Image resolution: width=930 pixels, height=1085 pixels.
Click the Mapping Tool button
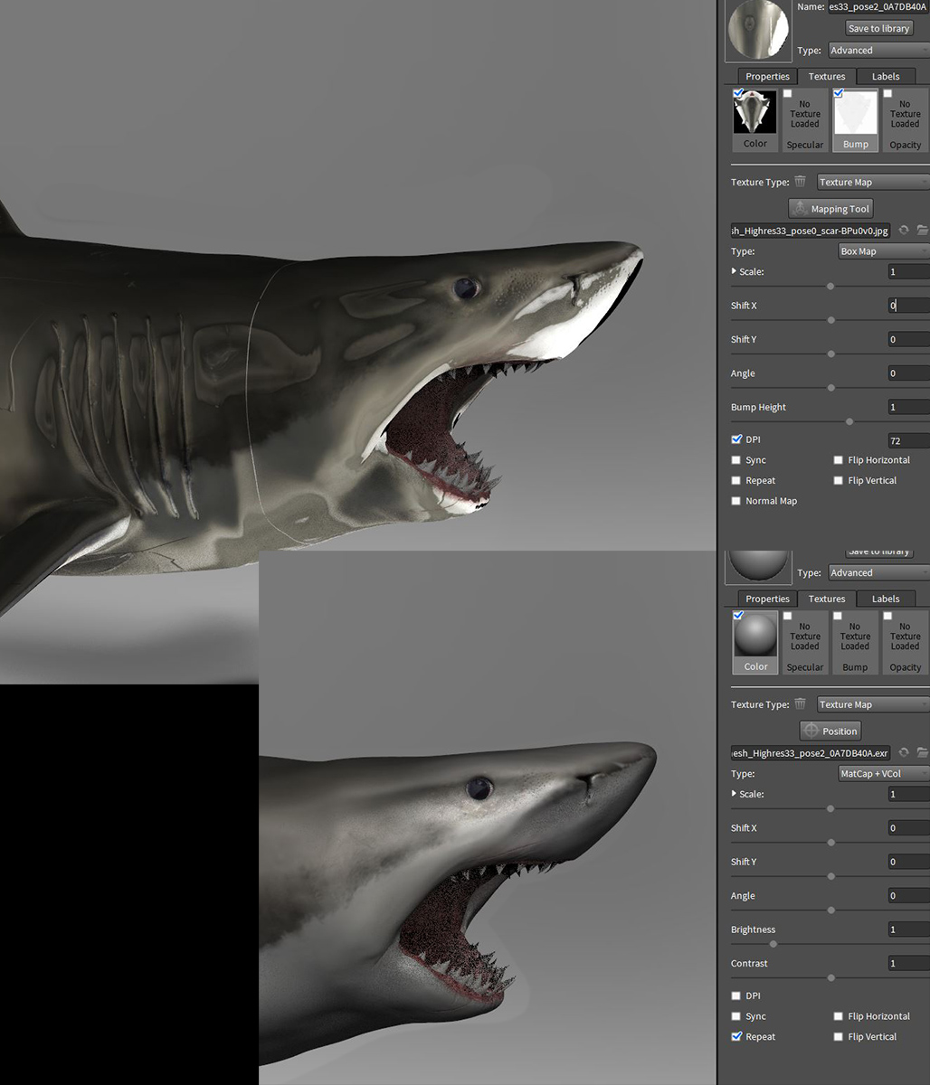[x=830, y=209]
